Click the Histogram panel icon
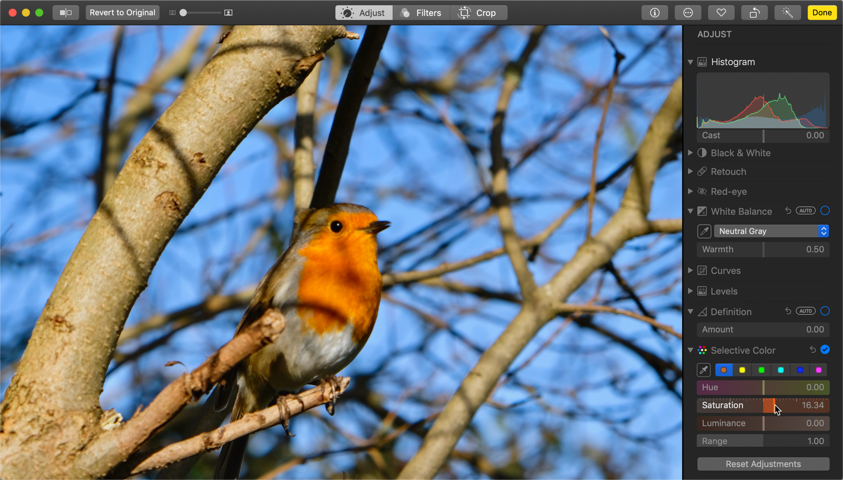Screen dimensions: 843x480 click(x=702, y=62)
